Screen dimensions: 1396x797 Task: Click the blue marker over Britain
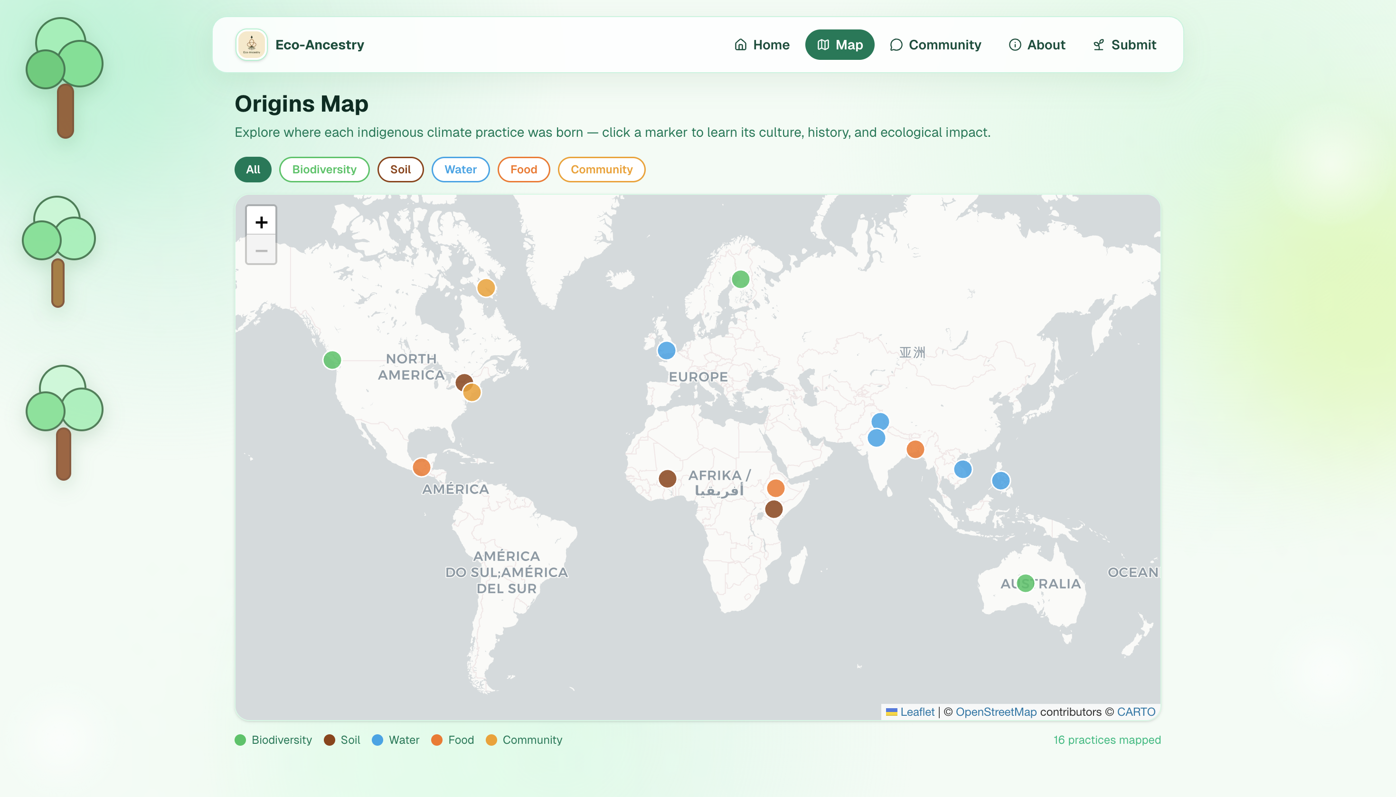point(666,351)
